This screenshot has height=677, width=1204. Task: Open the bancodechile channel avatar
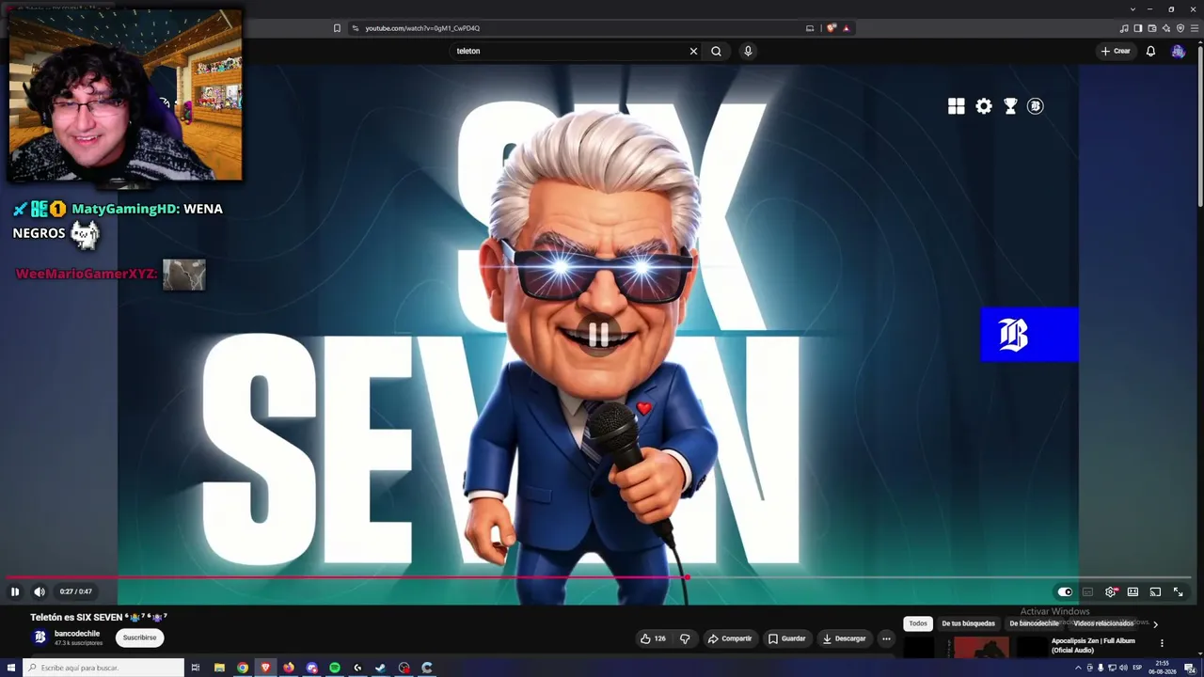(40, 638)
